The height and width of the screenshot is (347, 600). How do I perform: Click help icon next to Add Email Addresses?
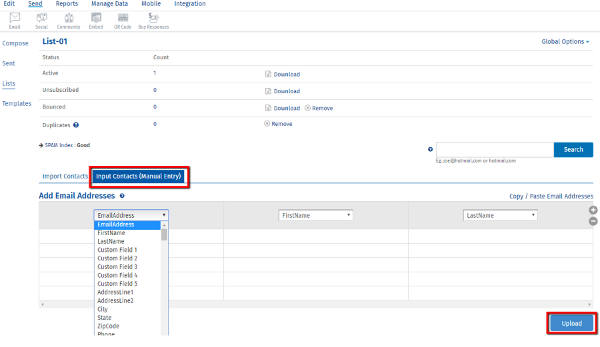(x=122, y=196)
